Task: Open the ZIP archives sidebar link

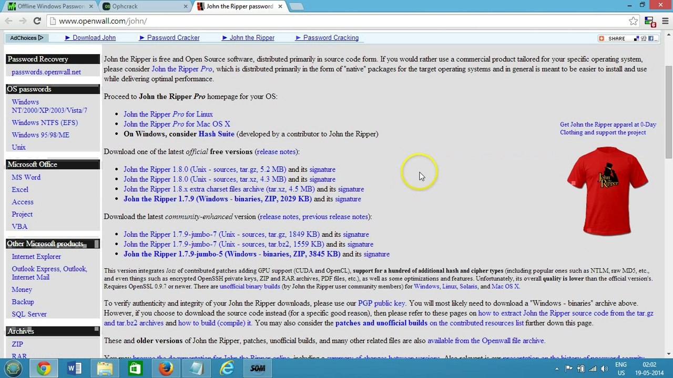Action: (17, 344)
